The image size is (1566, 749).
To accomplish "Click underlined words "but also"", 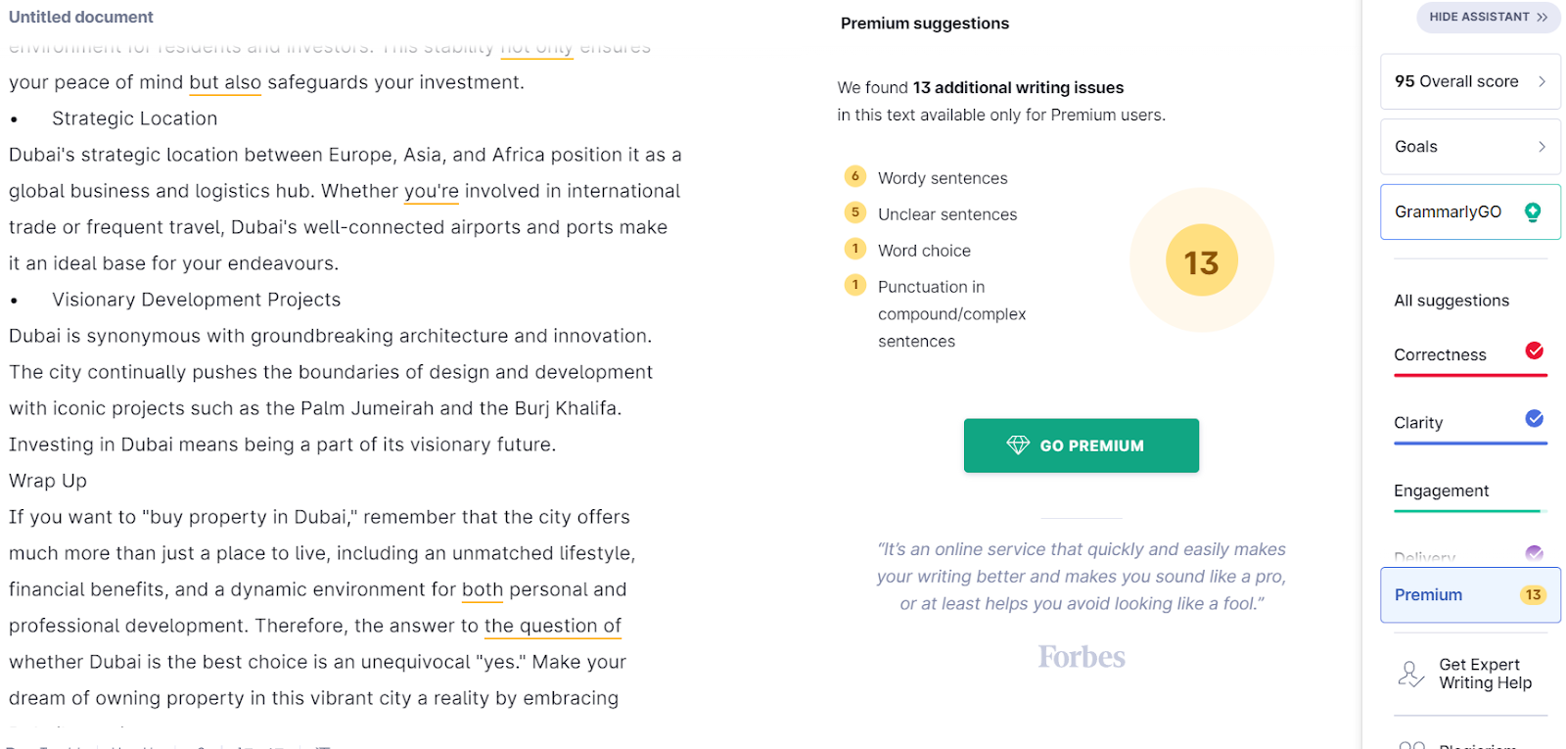I will click(x=225, y=82).
